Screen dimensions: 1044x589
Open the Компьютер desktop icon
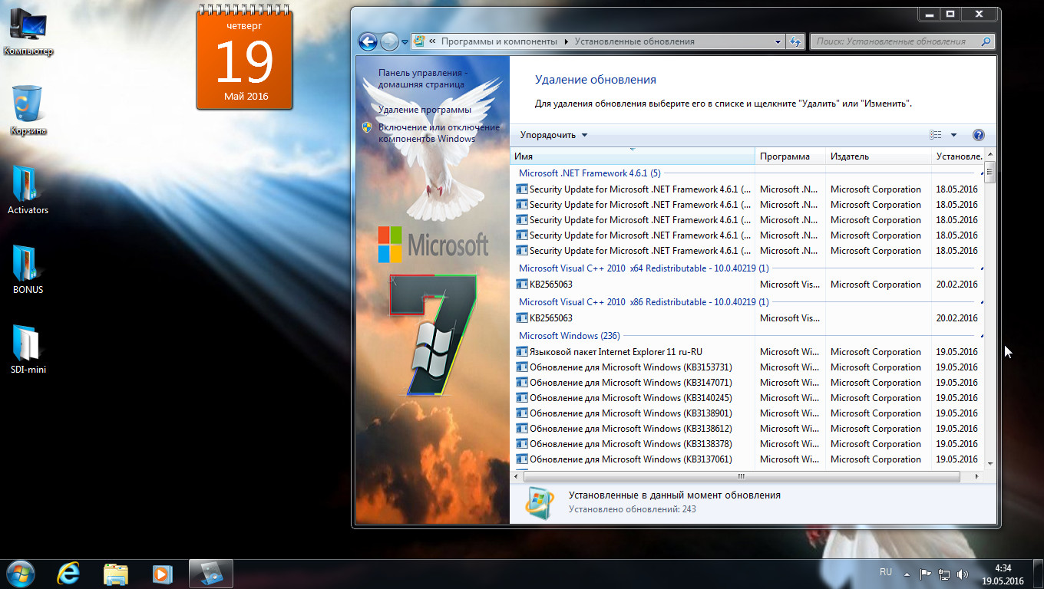click(28, 31)
